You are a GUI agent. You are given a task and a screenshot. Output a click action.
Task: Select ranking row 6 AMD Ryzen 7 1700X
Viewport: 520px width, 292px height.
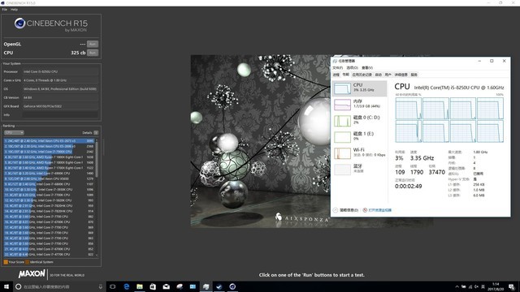(x=49, y=168)
